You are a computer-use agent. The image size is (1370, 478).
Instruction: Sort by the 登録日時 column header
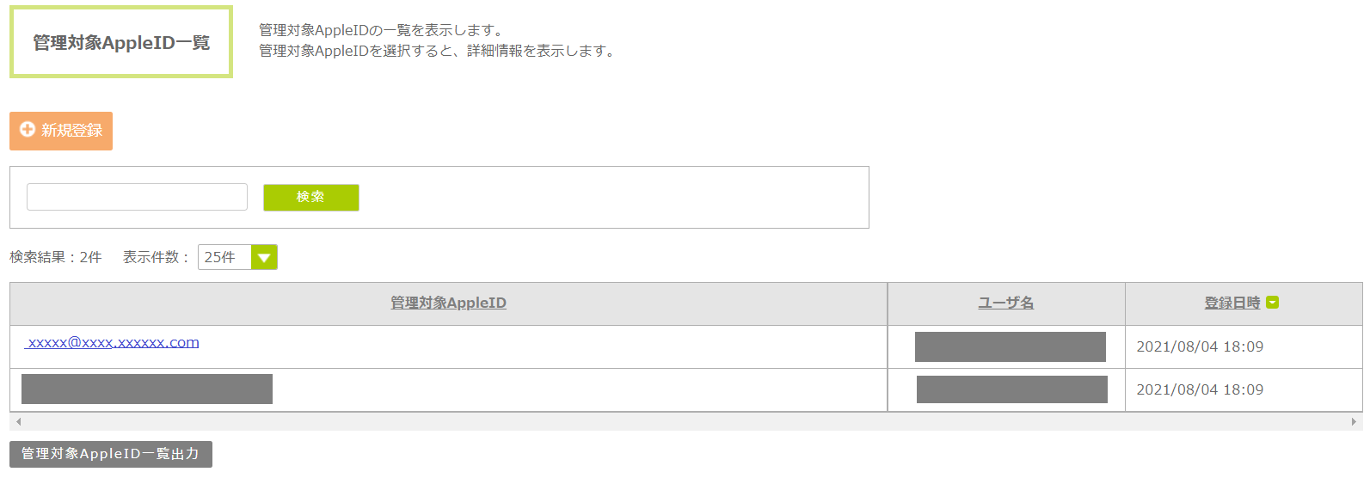tap(1232, 303)
